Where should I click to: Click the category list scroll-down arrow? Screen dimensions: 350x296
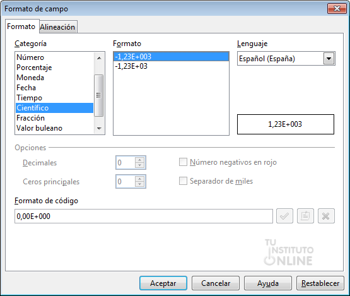[99, 128]
